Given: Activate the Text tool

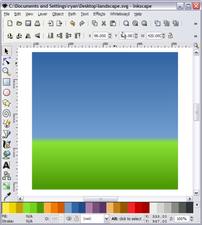Looking at the screenshot, I should pyautogui.click(x=7, y=165).
